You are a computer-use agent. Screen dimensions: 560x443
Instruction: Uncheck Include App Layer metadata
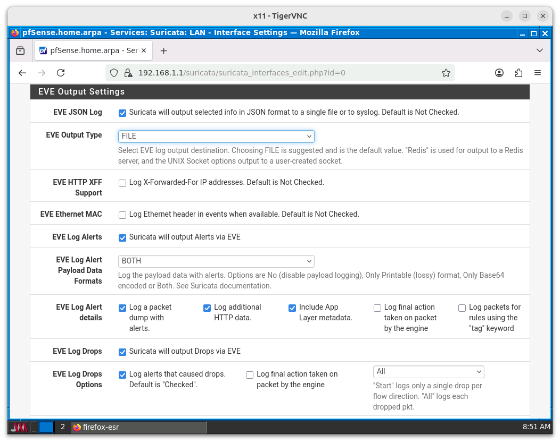pos(292,308)
